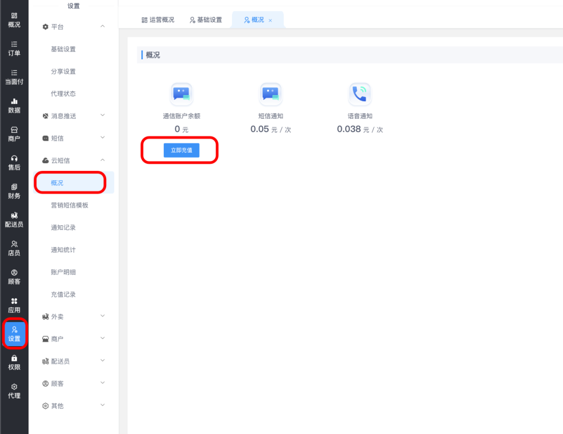Click the 语音通知 phone call icon
The image size is (563, 434).
[360, 94]
